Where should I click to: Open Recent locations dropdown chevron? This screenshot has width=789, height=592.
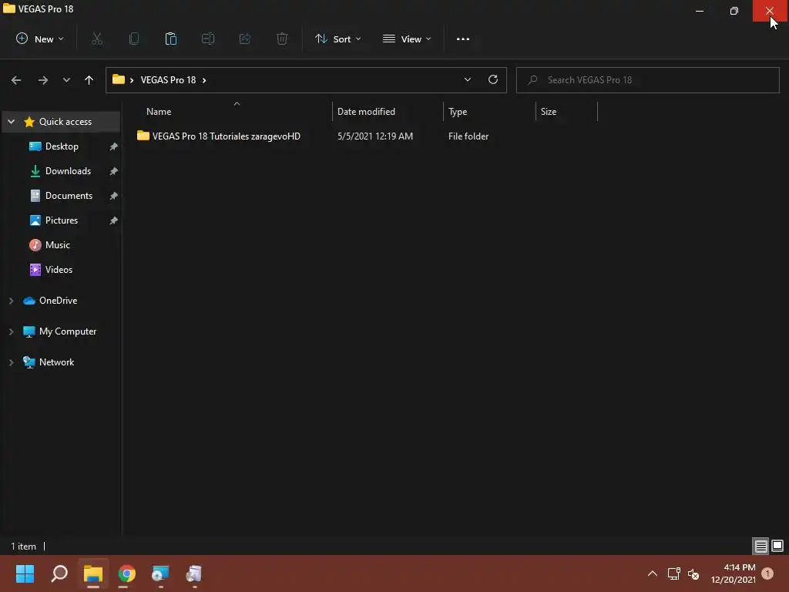tap(66, 80)
